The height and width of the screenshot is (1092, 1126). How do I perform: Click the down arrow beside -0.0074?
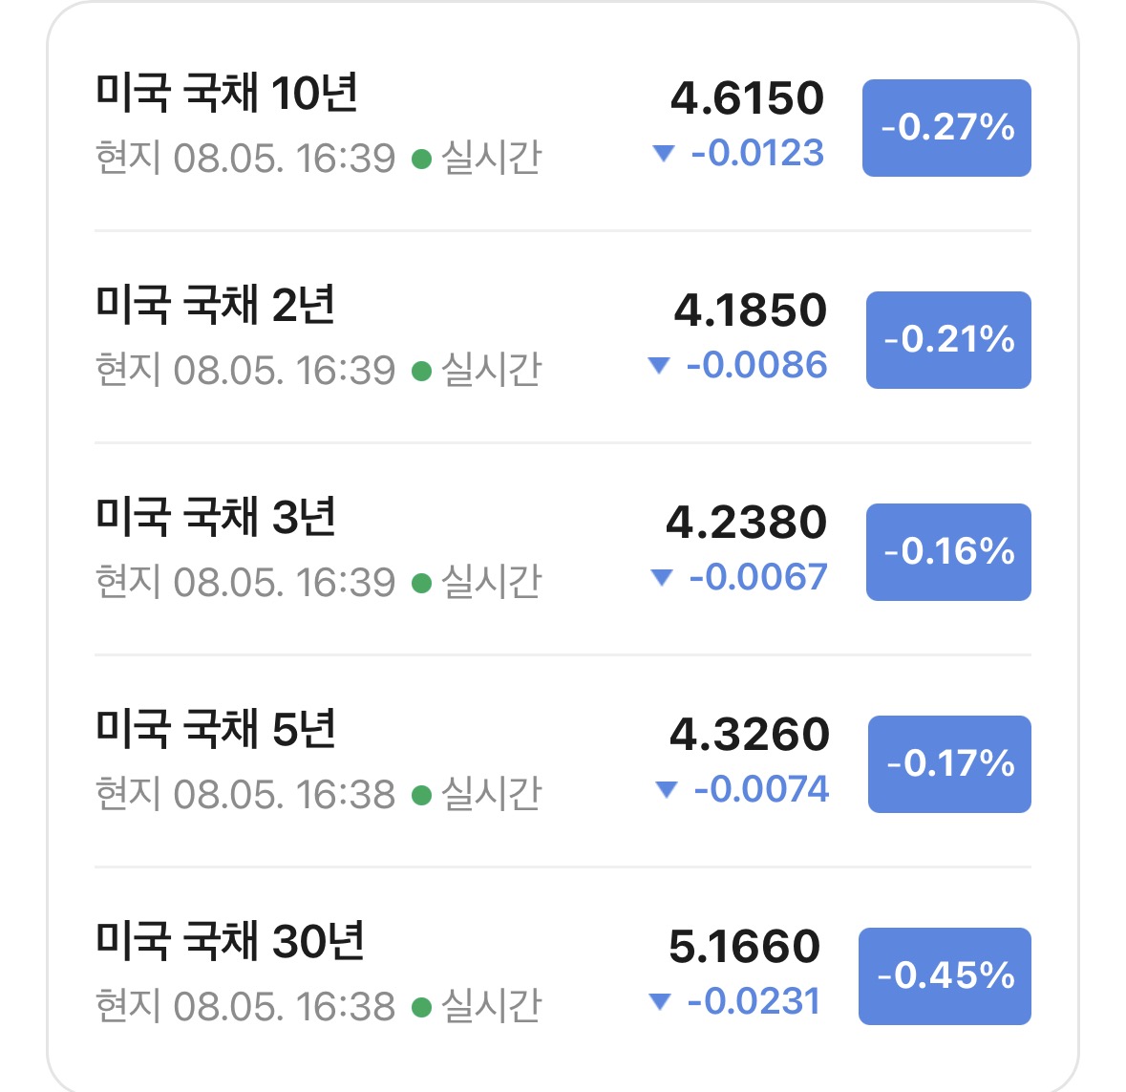[x=667, y=789]
